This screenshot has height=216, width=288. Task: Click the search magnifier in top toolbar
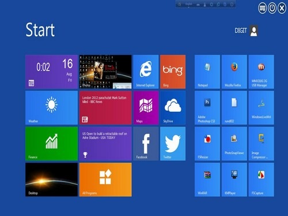click(179, 4)
